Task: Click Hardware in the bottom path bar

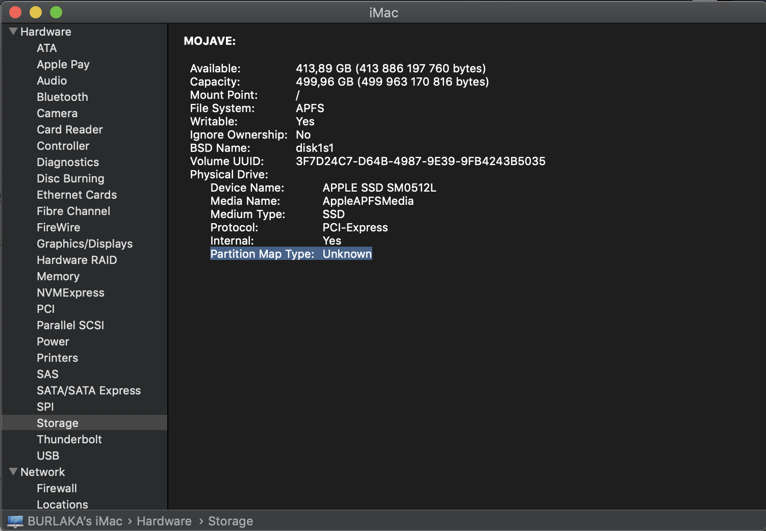Action: coord(164,521)
